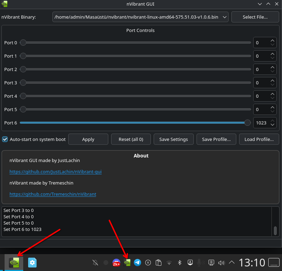Screen dimensions: 282x271
Task: Open nVibrant app from taskbar launcher
Action: point(14,263)
